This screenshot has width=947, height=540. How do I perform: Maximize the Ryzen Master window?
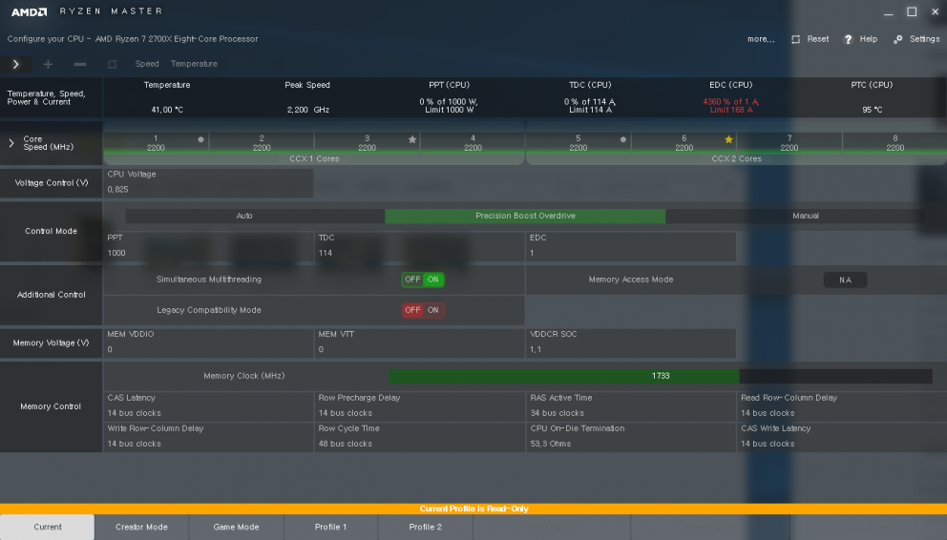pyautogui.click(x=912, y=11)
